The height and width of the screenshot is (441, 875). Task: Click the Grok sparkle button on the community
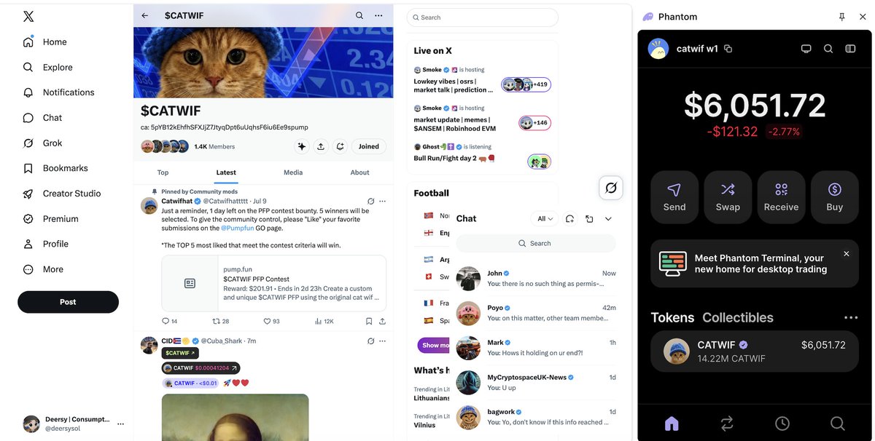[x=302, y=146]
